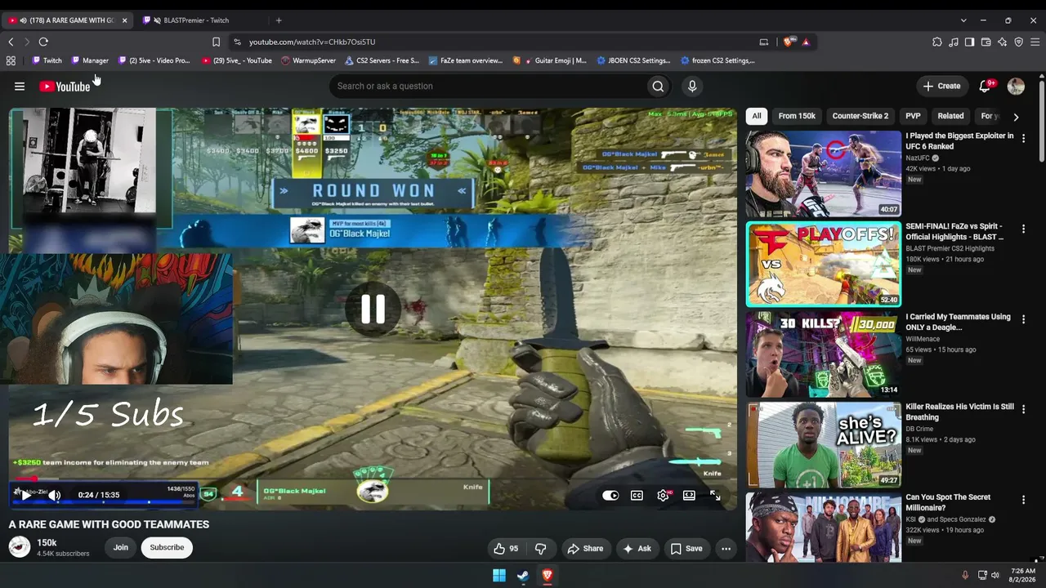Open the account avatar menu
The height and width of the screenshot is (588, 1046).
click(1016, 86)
